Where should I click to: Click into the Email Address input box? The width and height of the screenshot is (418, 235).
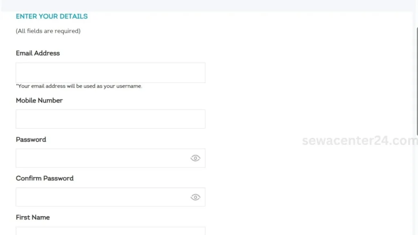pos(110,73)
